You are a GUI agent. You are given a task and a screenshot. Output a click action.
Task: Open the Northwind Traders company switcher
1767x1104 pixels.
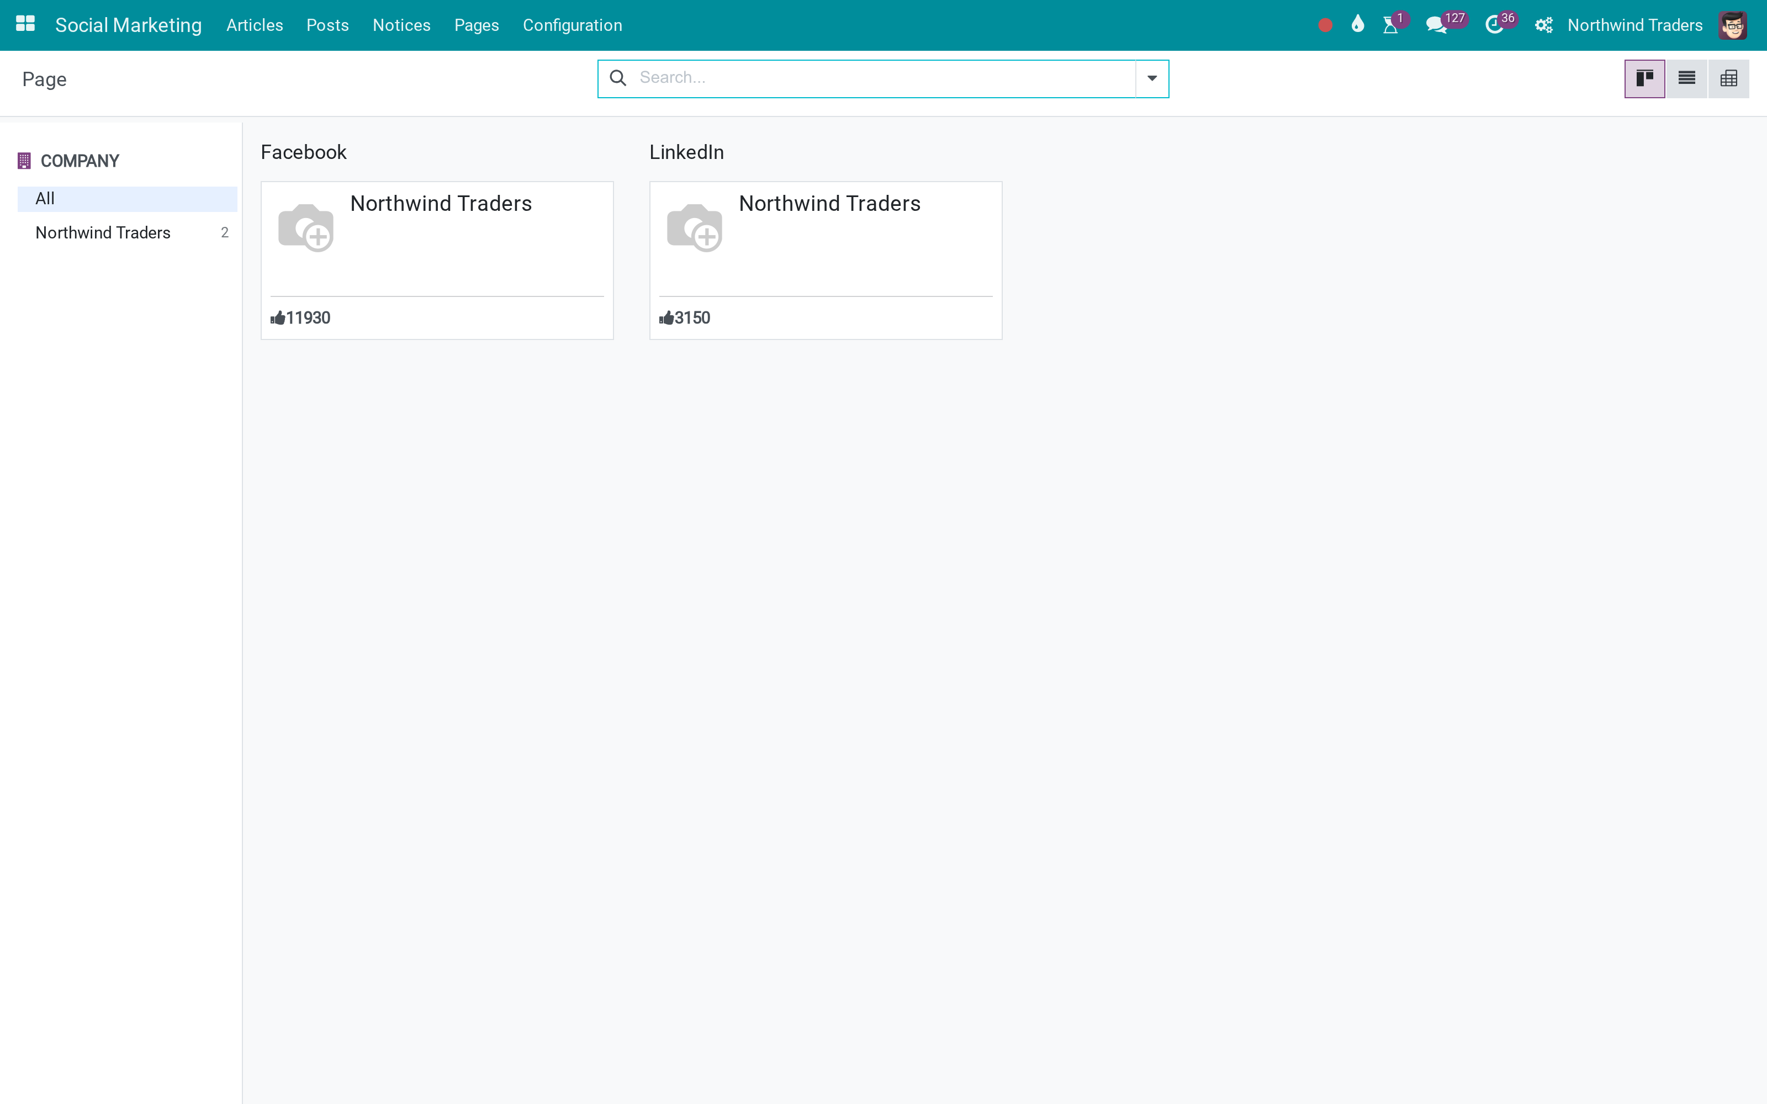pos(1635,25)
